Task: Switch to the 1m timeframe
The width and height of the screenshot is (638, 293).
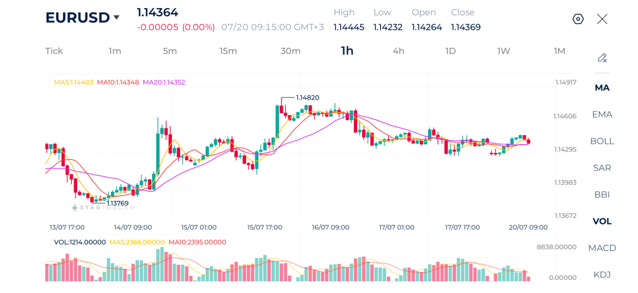Action: point(115,51)
